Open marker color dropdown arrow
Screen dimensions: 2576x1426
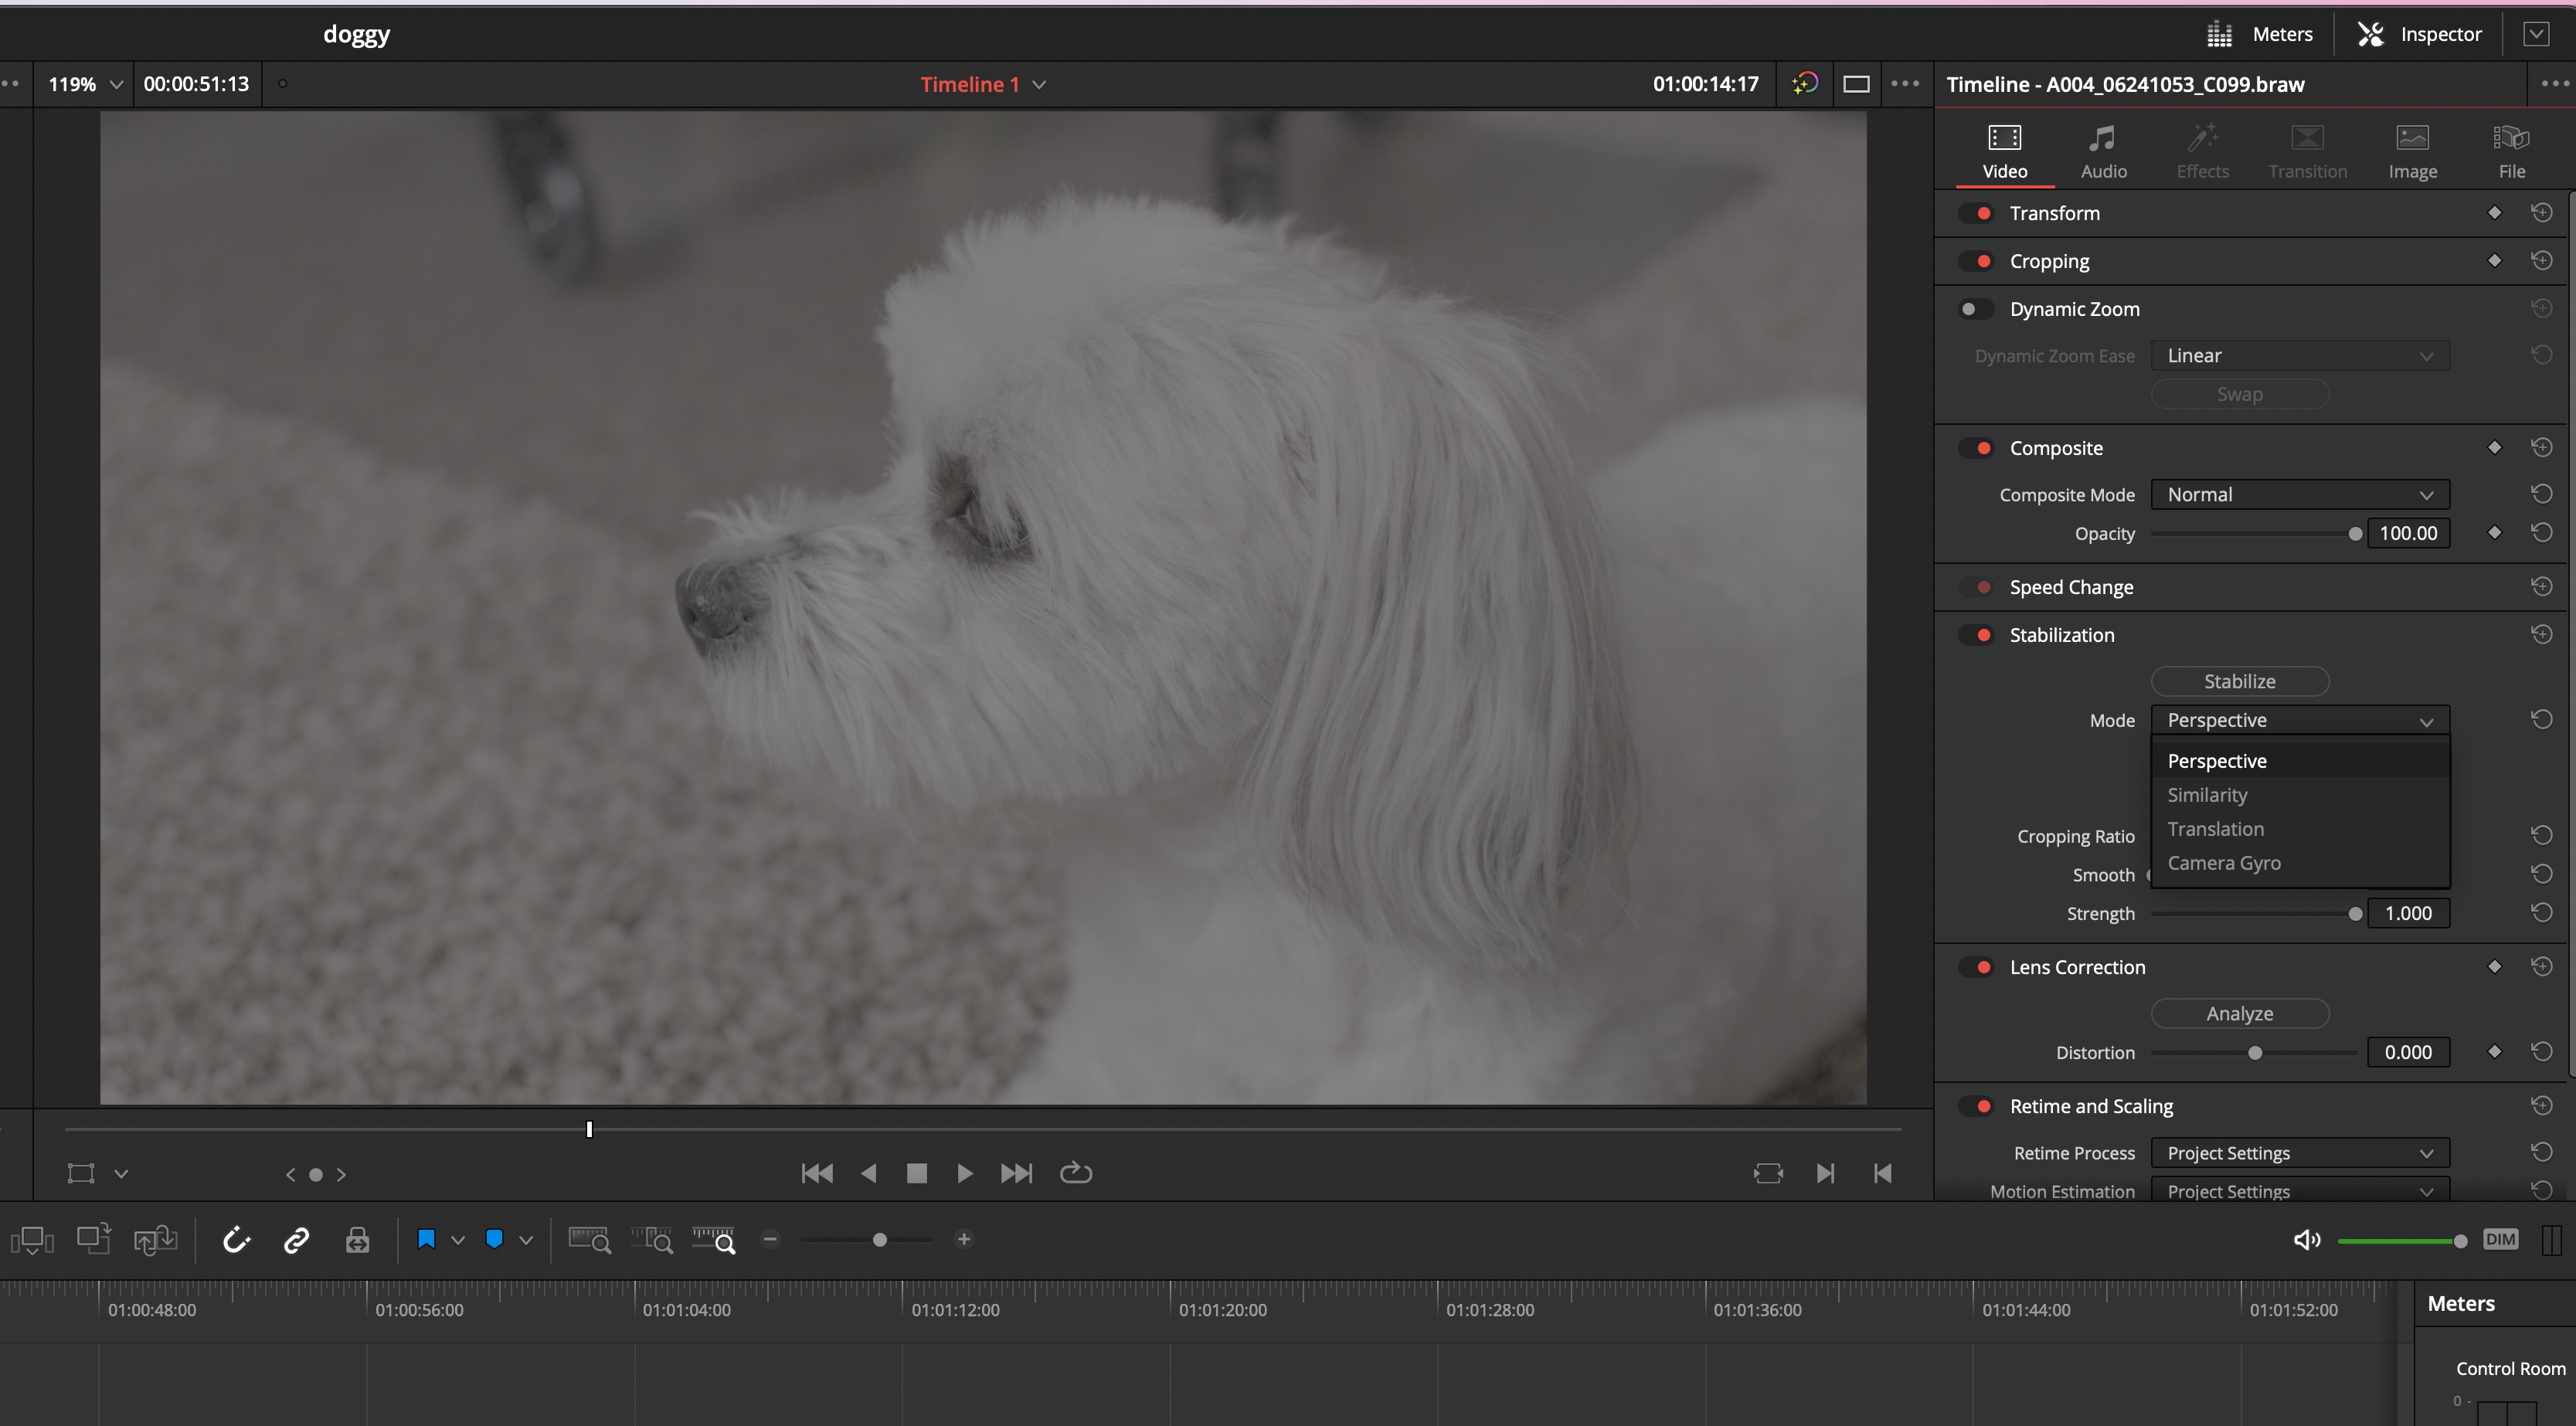coord(526,1240)
